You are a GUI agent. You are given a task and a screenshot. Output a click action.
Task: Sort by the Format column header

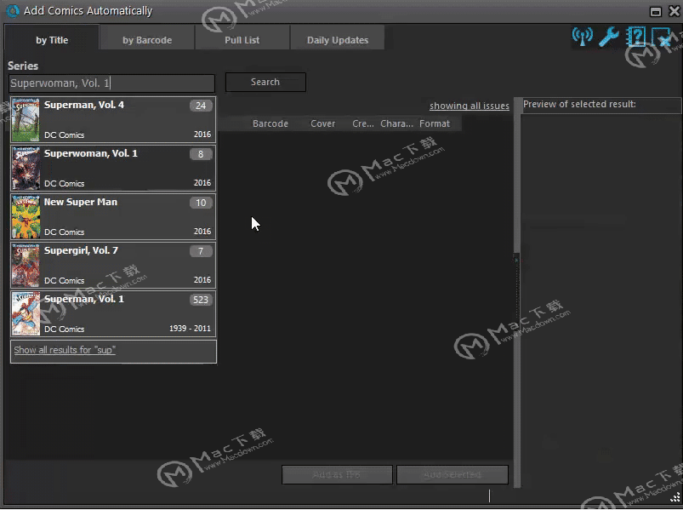pos(435,123)
